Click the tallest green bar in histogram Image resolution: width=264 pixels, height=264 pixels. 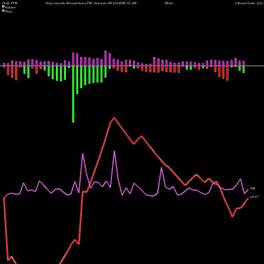tap(73, 94)
